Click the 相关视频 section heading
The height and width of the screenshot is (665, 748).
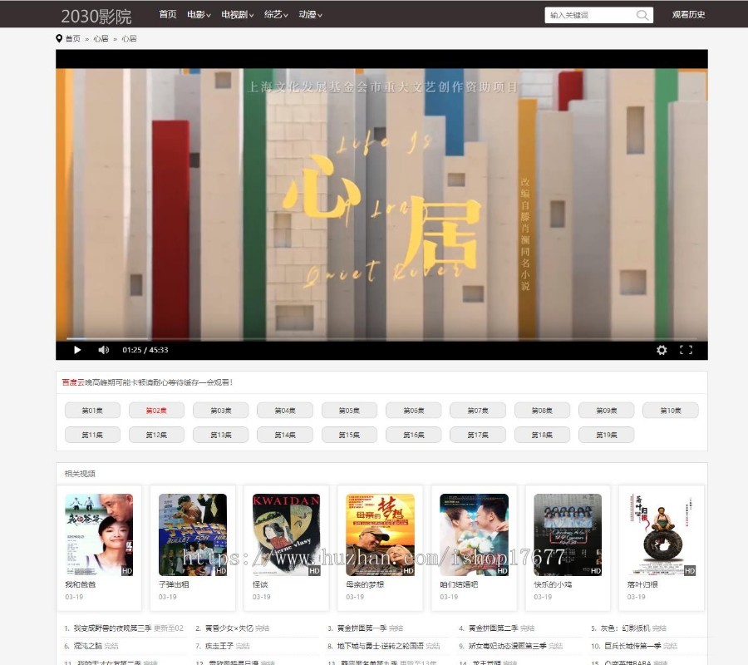80,474
